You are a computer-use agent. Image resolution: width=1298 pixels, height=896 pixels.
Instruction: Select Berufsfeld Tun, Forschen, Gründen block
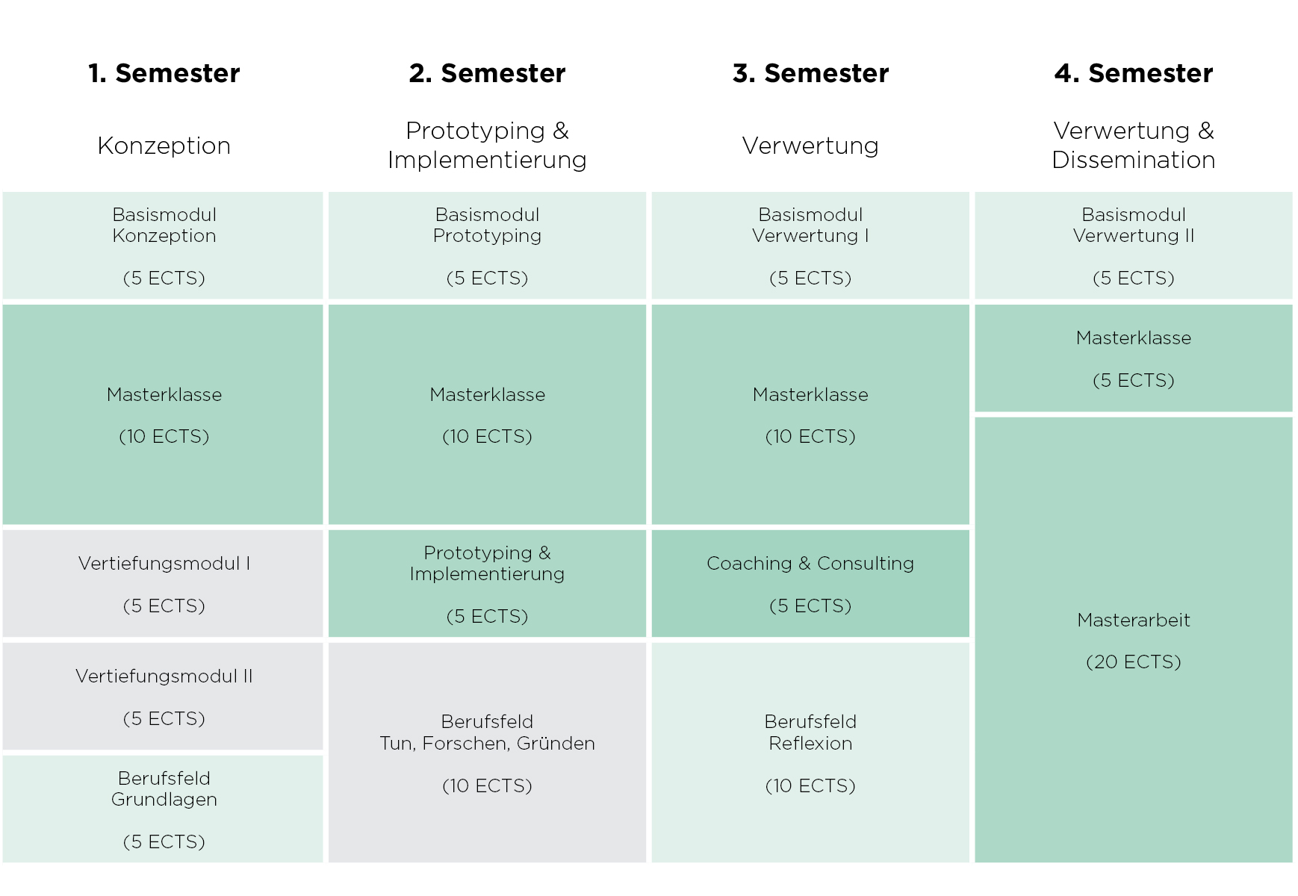pyautogui.click(x=487, y=753)
